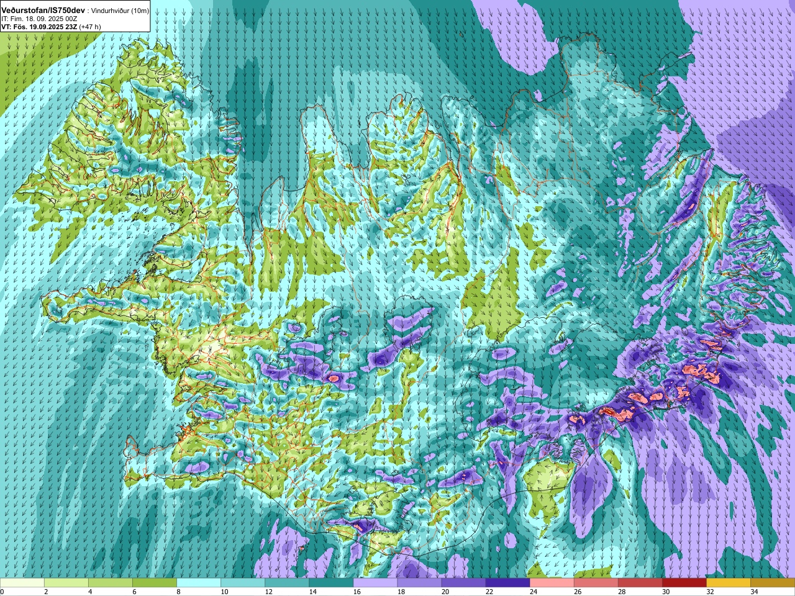Click the "Veðurstofan/IS750dev" title text
This screenshot has width=795, height=596.
click(x=43, y=11)
